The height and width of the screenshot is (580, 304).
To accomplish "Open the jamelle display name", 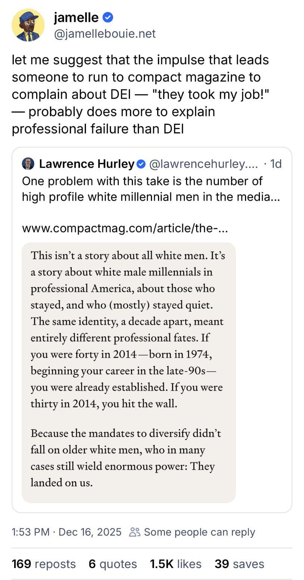I will [76, 17].
